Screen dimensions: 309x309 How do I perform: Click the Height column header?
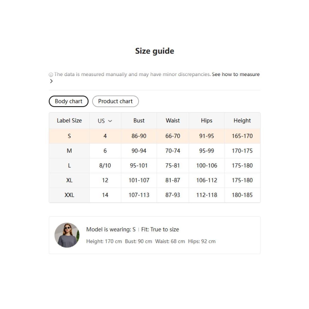(x=242, y=121)
